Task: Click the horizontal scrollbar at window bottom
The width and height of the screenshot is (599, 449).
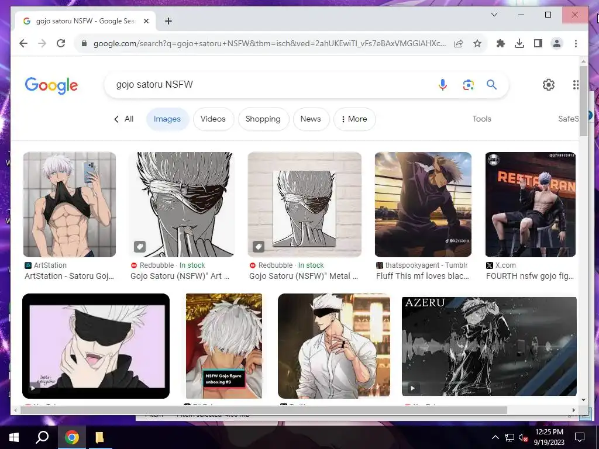Action: pyautogui.click(x=264, y=410)
